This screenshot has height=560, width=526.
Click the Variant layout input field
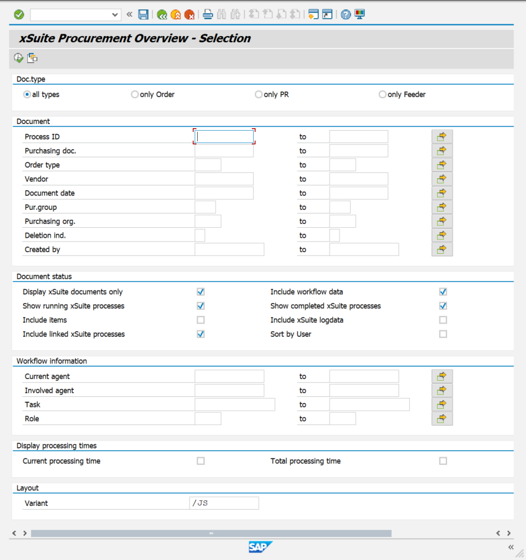(224, 503)
